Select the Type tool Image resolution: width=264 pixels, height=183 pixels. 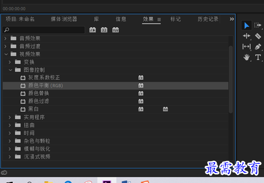click(x=258, y=57)
